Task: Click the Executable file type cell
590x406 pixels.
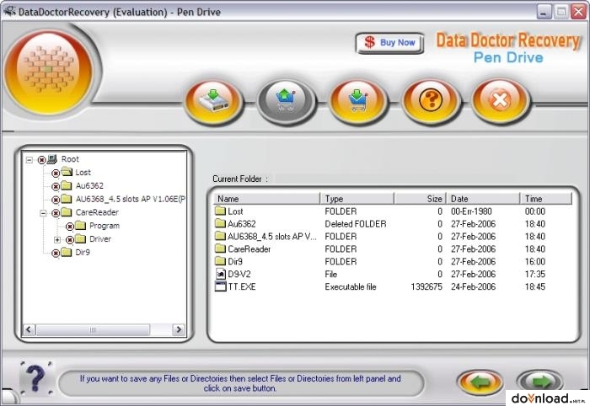Action: [x=351, y=287]
